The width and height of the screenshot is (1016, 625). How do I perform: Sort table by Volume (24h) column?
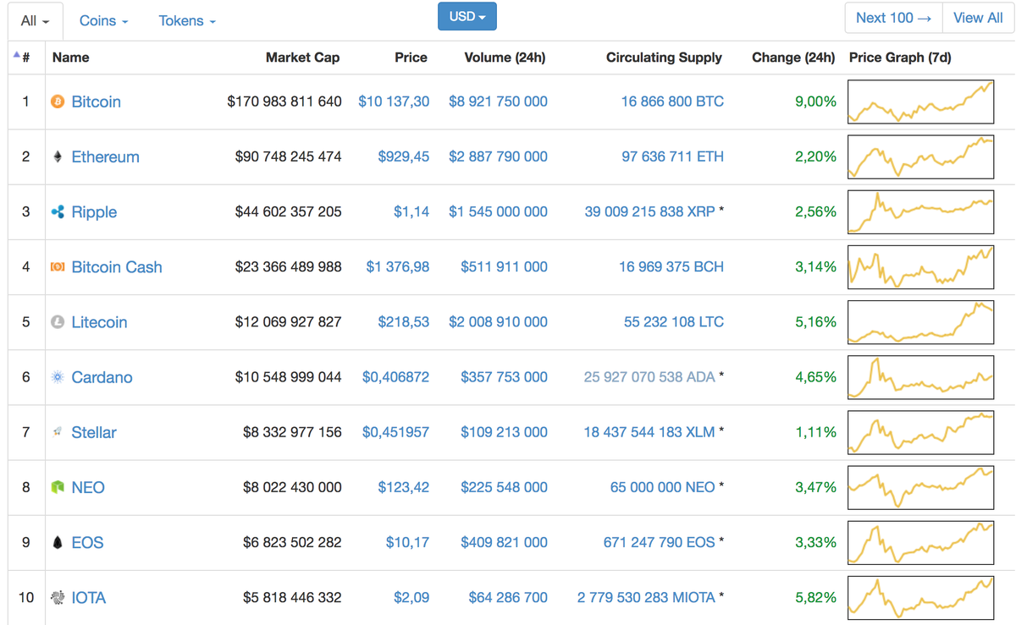[x=505, y=58]
